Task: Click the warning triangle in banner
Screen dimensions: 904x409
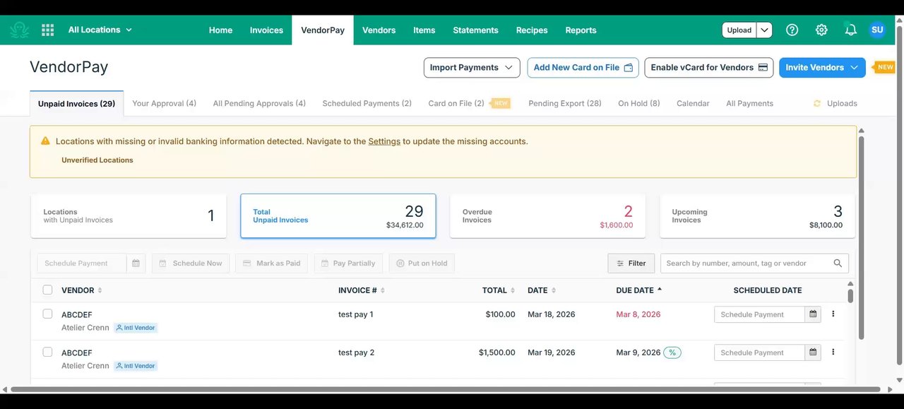Action: click(x=45, y=141)
